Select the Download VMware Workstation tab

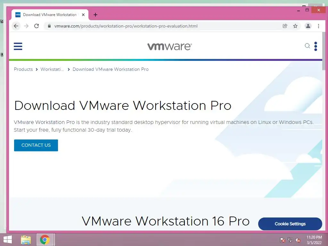pyautogui.click(x=50, y=15)
